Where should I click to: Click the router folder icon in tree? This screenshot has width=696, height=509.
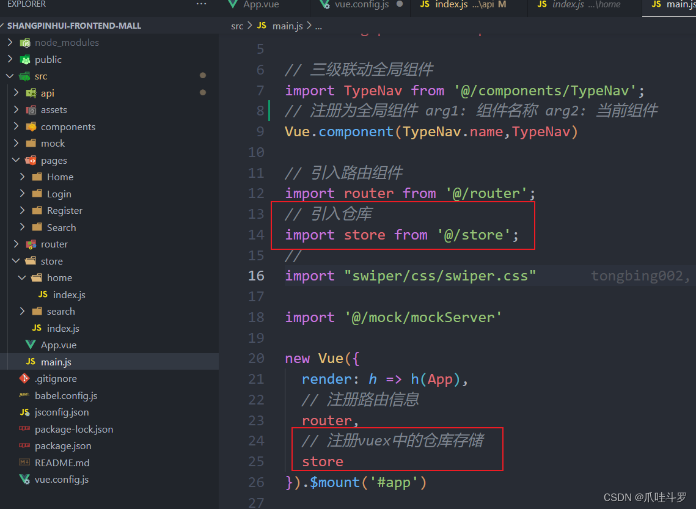(x=31, y=244)
